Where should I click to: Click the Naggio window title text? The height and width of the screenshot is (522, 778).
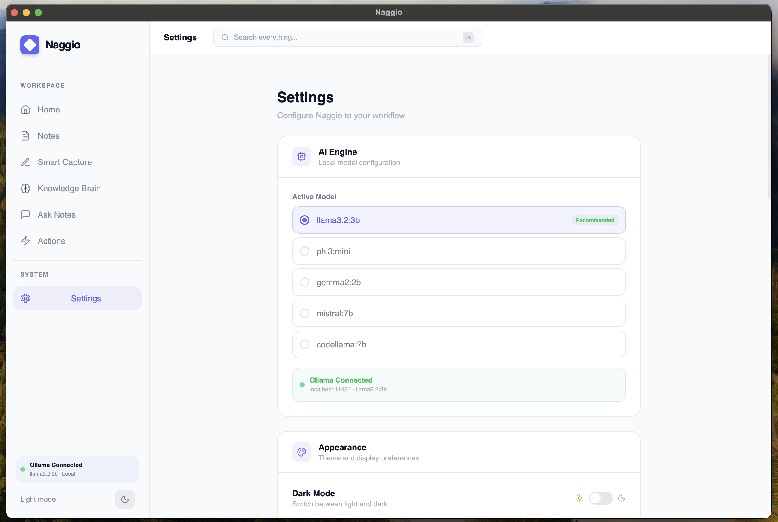388,12
